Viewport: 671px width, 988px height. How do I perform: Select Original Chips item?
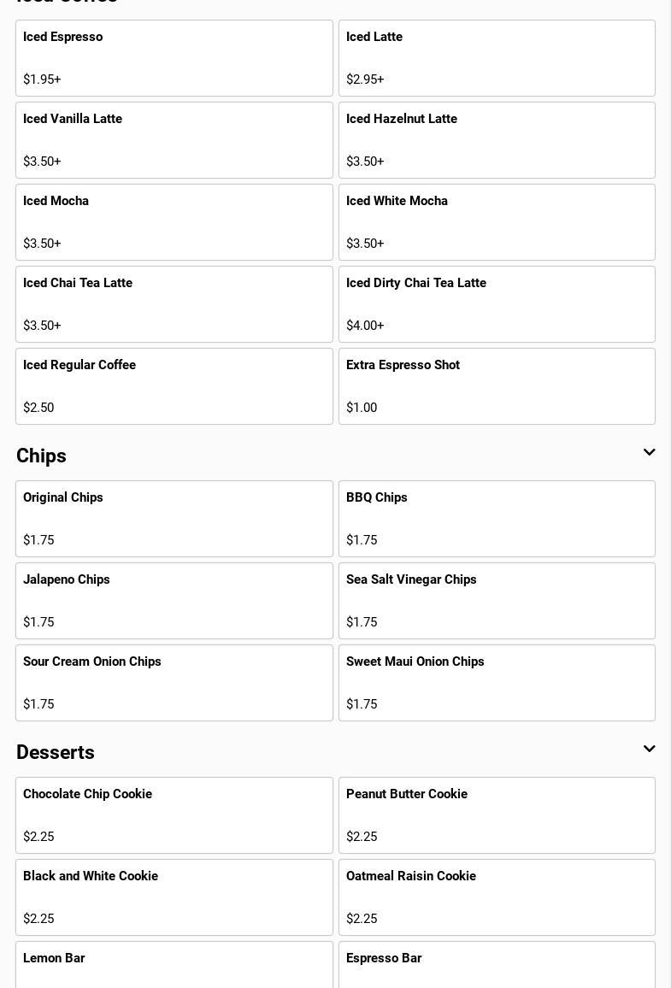click(174, 519)
